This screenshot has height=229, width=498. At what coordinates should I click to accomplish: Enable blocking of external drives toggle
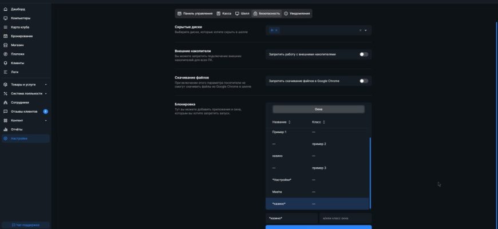[x=363, y=54]
